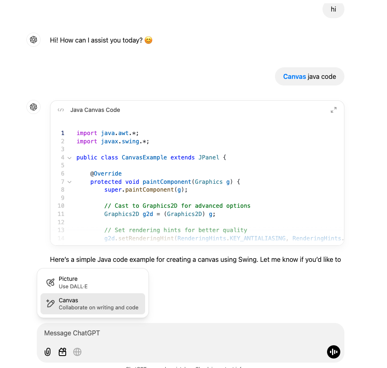
Task: Start voice mode with the waveform button
Action: pos(333,352)
